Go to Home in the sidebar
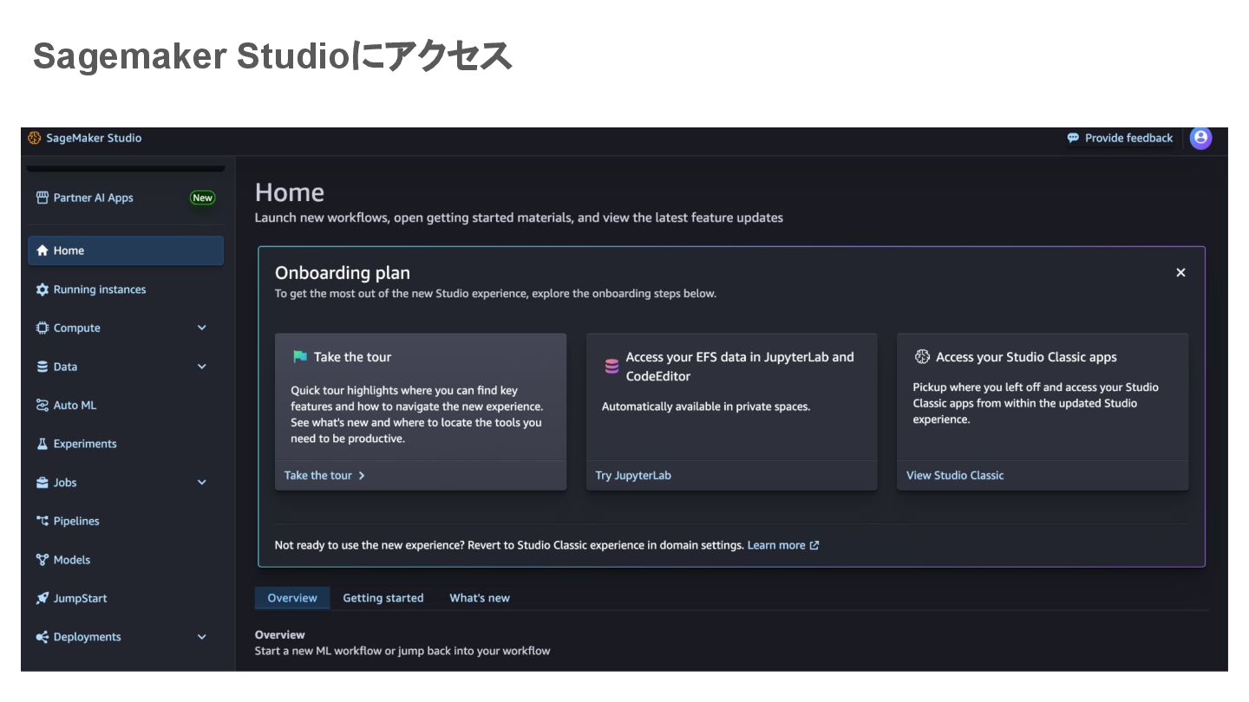Image resolution: width=1249 pixels, height=702 pixels. (126, 250)
